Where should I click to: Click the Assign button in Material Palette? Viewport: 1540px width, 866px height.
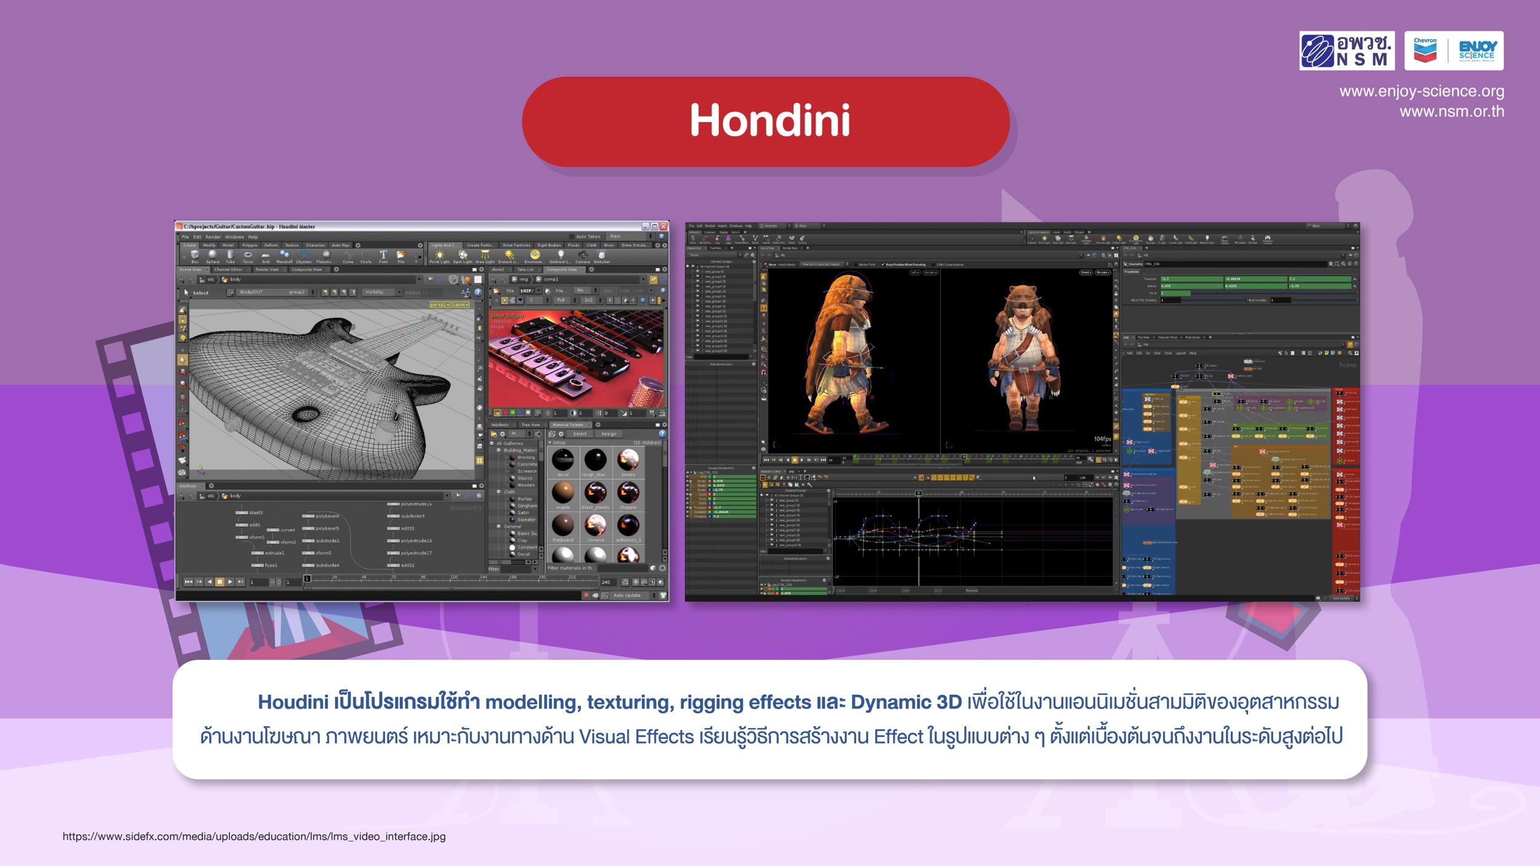pos(609,434)
